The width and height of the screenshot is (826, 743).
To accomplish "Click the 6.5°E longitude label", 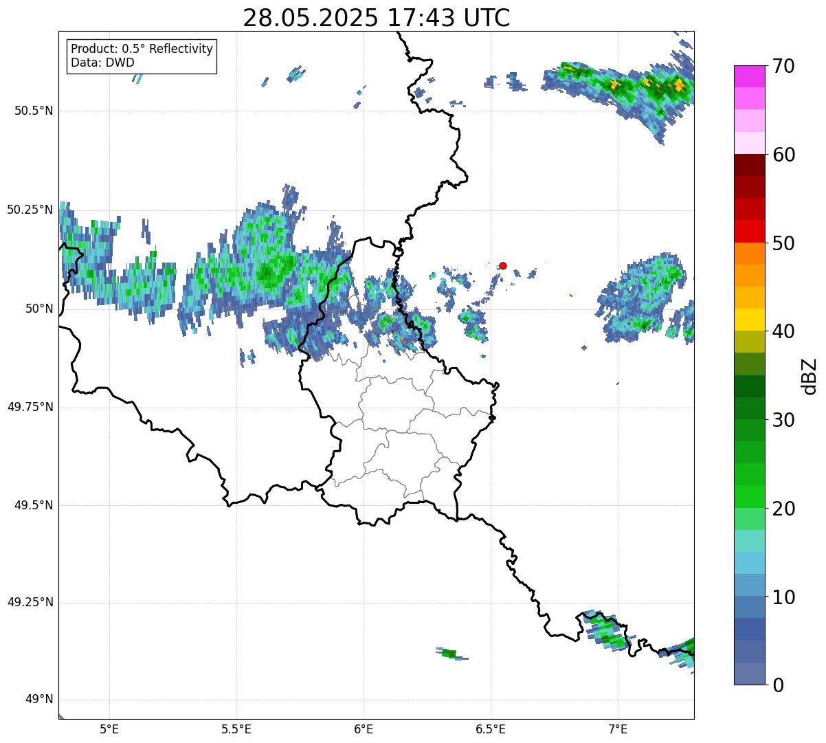I will click(x=491, y=729).
